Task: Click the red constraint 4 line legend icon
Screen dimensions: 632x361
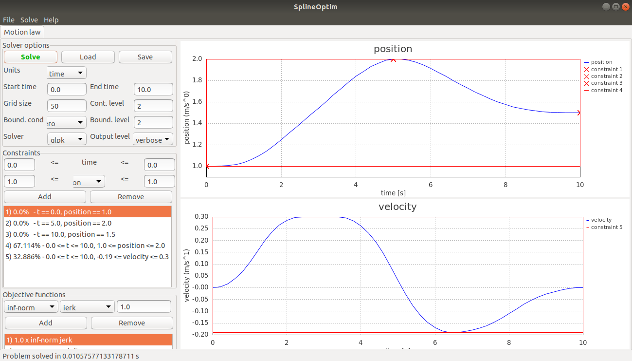Action: [x=587, y=90]
